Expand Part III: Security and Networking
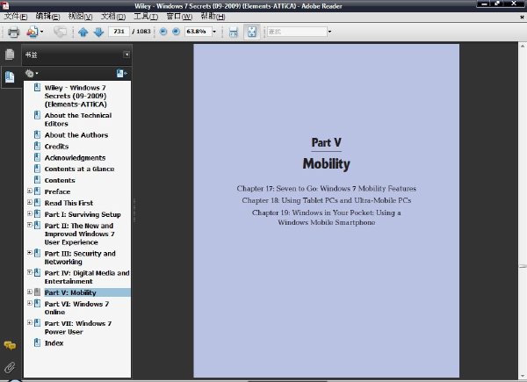 30,253
